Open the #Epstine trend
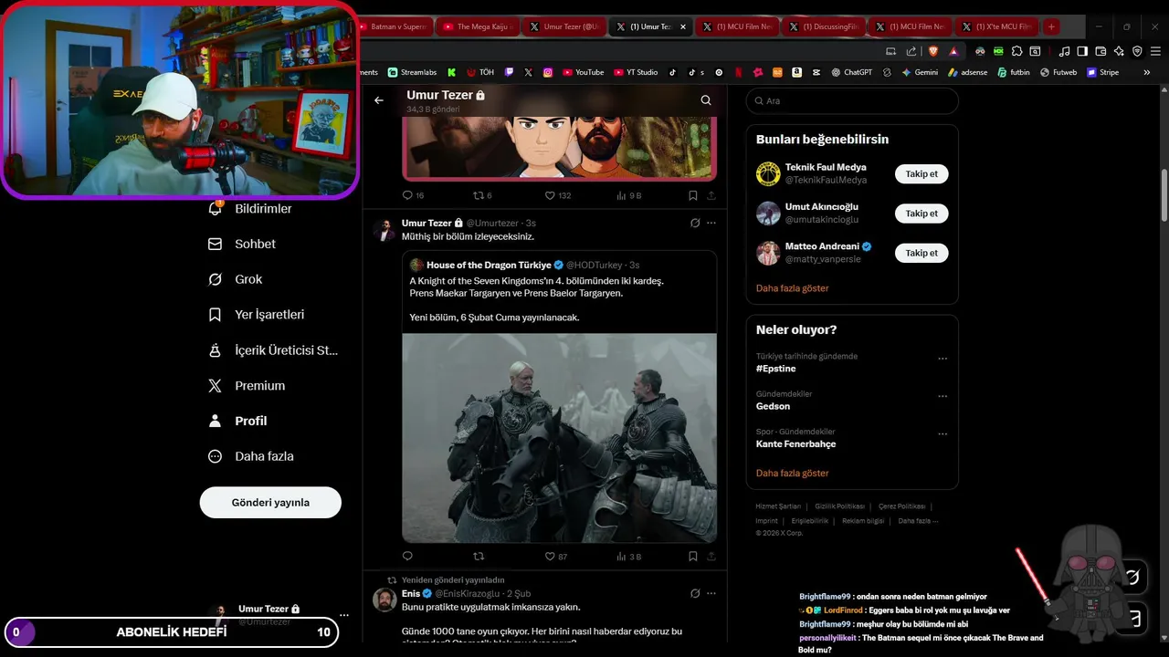 (x=776, y=369)
